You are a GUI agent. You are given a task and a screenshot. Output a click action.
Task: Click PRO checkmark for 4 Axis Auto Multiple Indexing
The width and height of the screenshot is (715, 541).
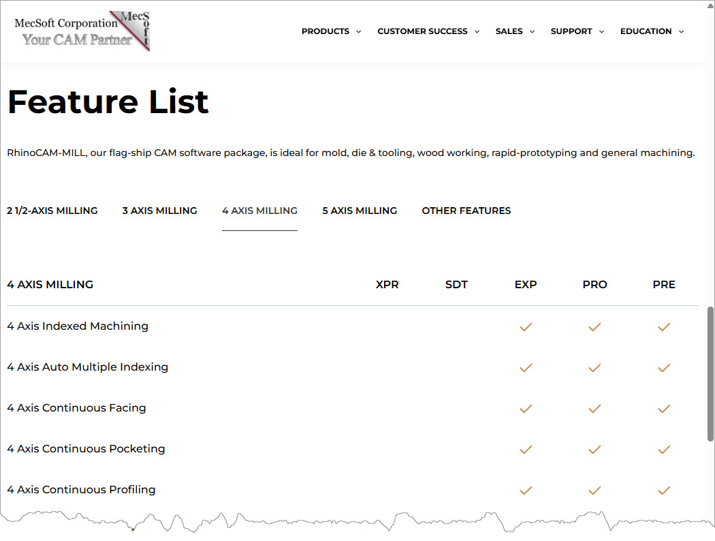[x=594, y=368]
